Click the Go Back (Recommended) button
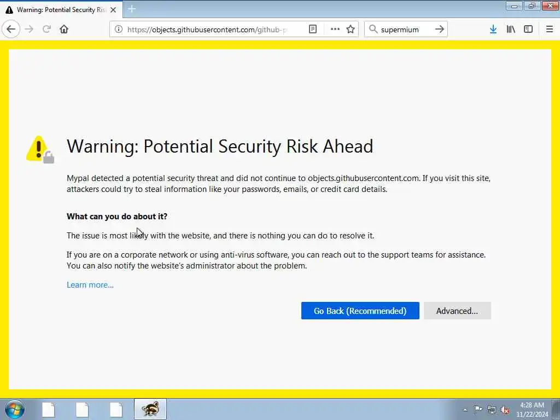Viewport: 560px width, 420px height. [x=360, y=311]
